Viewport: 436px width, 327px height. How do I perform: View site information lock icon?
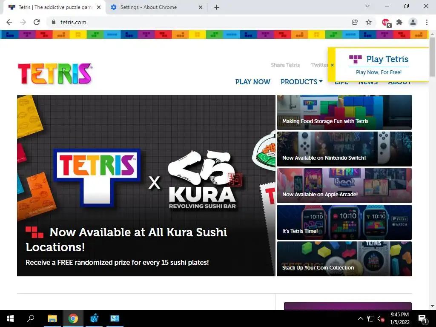point(54,22)
